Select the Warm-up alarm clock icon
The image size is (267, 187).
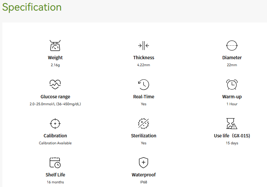[x=232, y=84]
